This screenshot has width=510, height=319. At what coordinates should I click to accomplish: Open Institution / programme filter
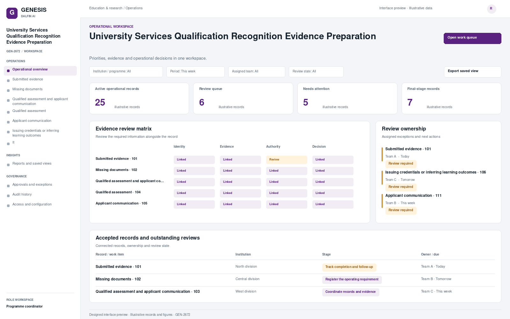pos(126,72)
